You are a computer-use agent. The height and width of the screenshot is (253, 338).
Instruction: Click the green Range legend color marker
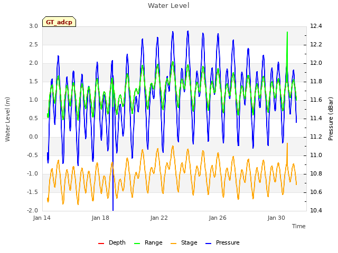click(x=137, y=244)
